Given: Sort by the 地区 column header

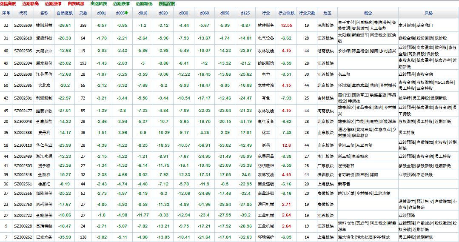Looking at the screenshot, I should pyautogui.click(x=327, y=13).
